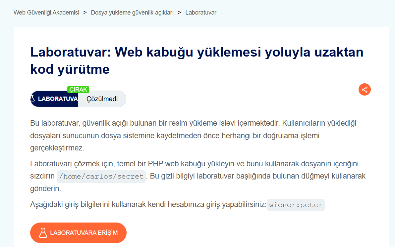The height and width of the screenshot is (247, 395).
Task: Click the separator arrow before Laboratuvar
Action: coord(180,12)
